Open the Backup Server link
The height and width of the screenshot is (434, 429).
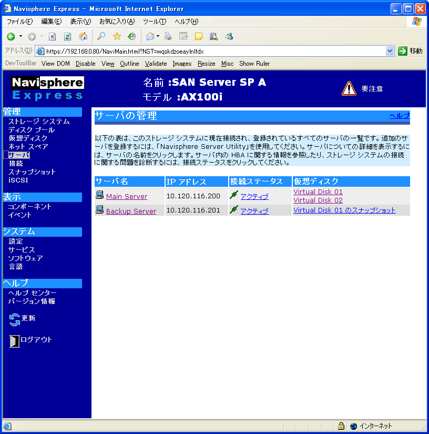tap(131, 211)
